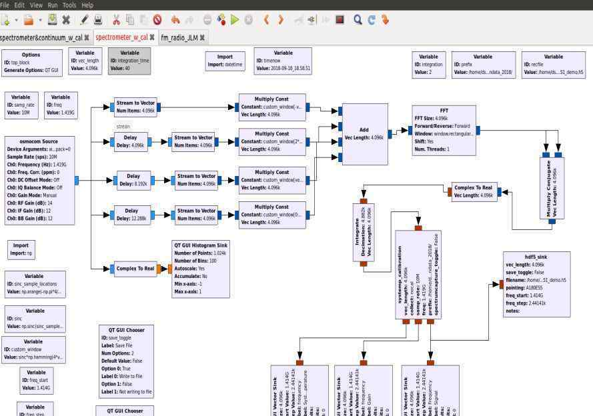
Task: Select the systemp_calibration block
Action: [x=418, y=275]
